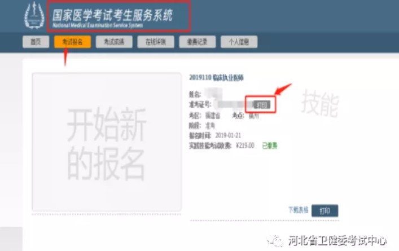Switch to the 考试成绩 tab

point(114,42)
